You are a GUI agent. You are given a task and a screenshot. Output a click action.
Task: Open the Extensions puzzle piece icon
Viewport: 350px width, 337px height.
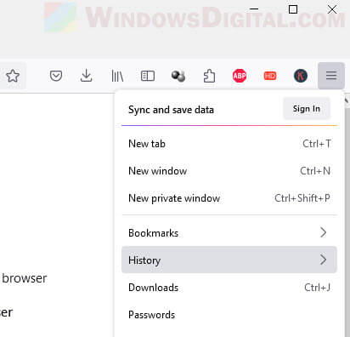pyautogui.click(x=209, y=76)
